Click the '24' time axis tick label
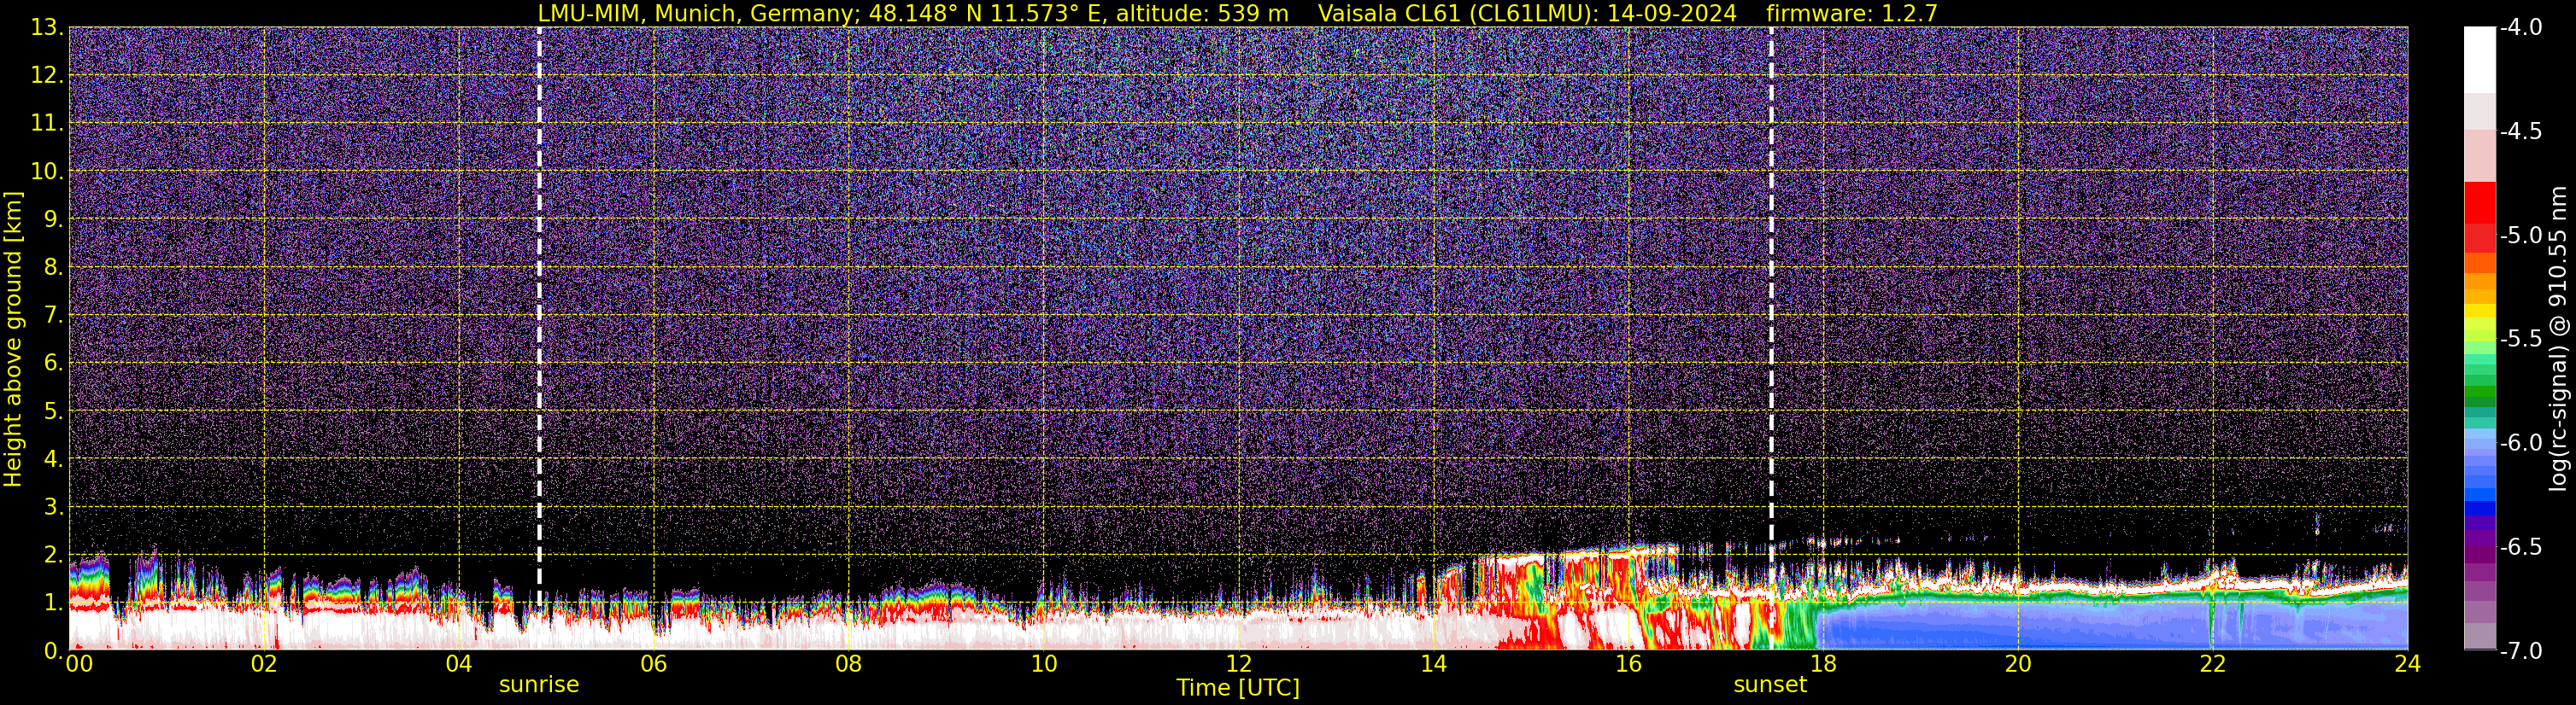Screen dimensions: 2576x705 [x=2408, y=664]
